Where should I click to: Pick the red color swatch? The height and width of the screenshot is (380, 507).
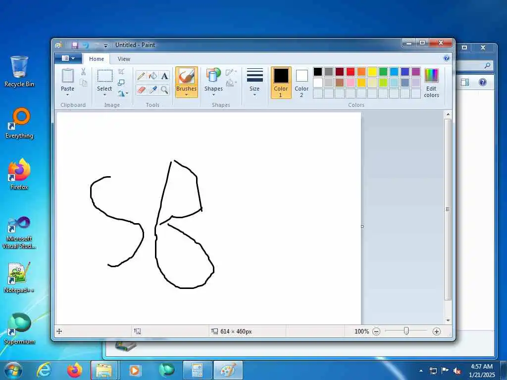pos(351,72)
